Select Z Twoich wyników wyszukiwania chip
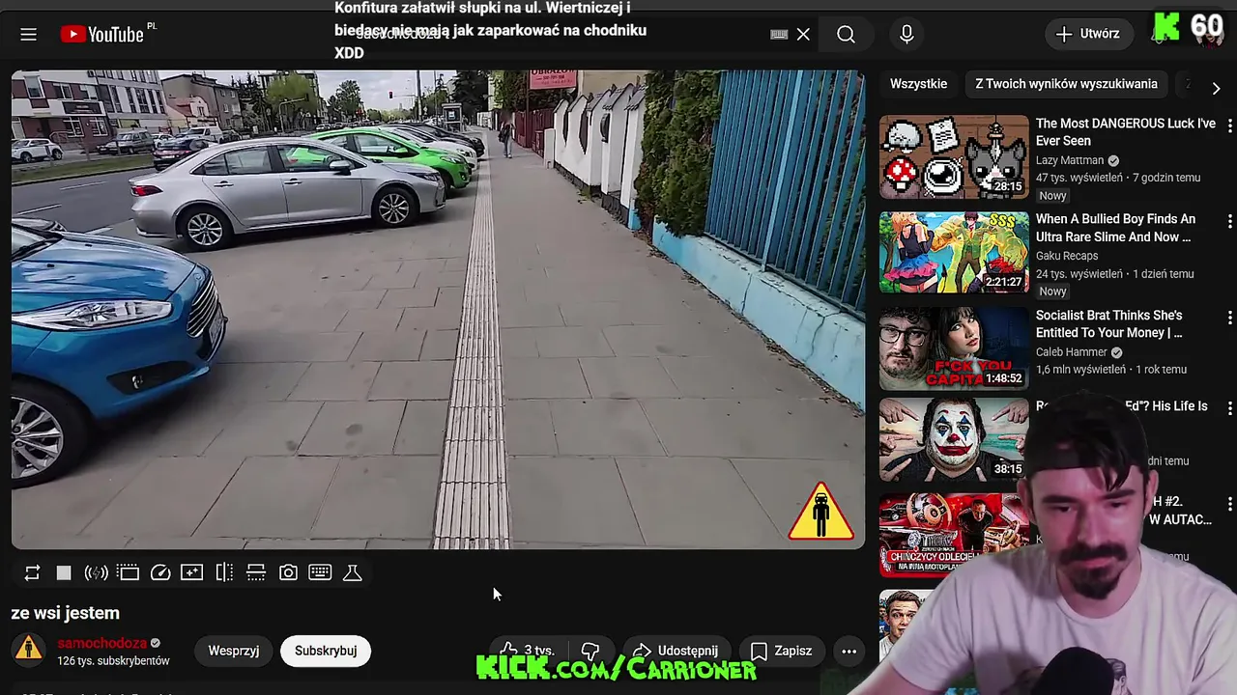 pos(1066,84)
